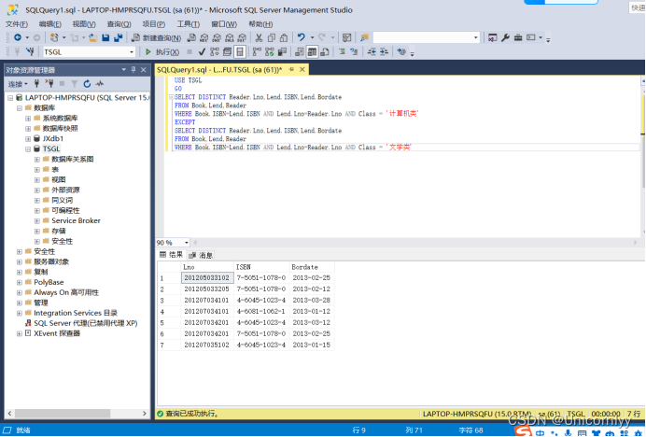Click the increase indent icon
The width and height of the screenshot is (646, 437).
384,52
